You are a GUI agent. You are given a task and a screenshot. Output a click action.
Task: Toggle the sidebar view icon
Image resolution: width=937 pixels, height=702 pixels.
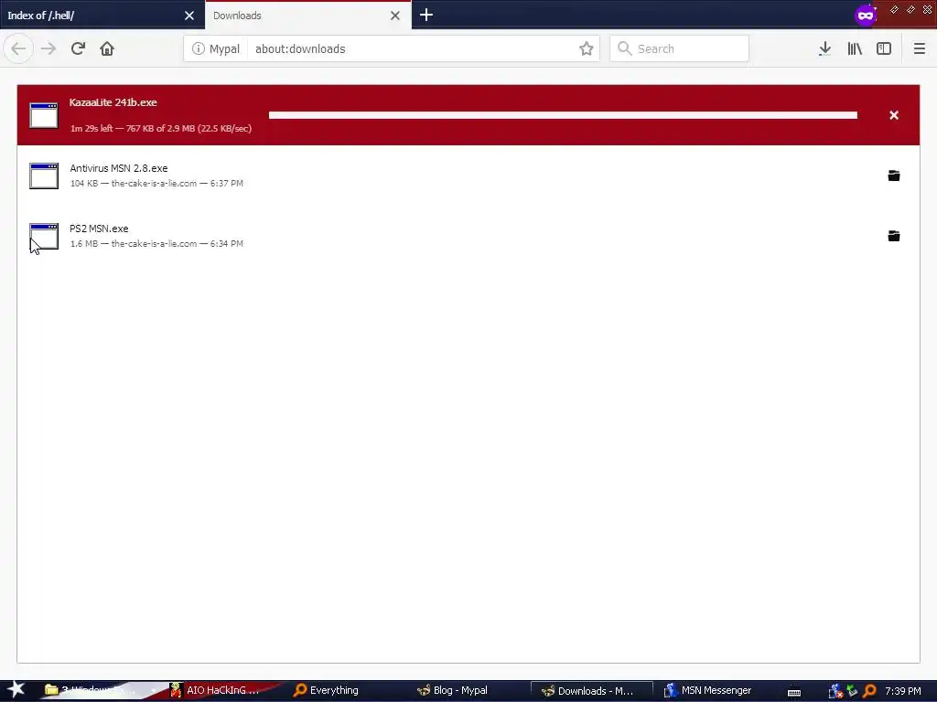click(884, 49)
